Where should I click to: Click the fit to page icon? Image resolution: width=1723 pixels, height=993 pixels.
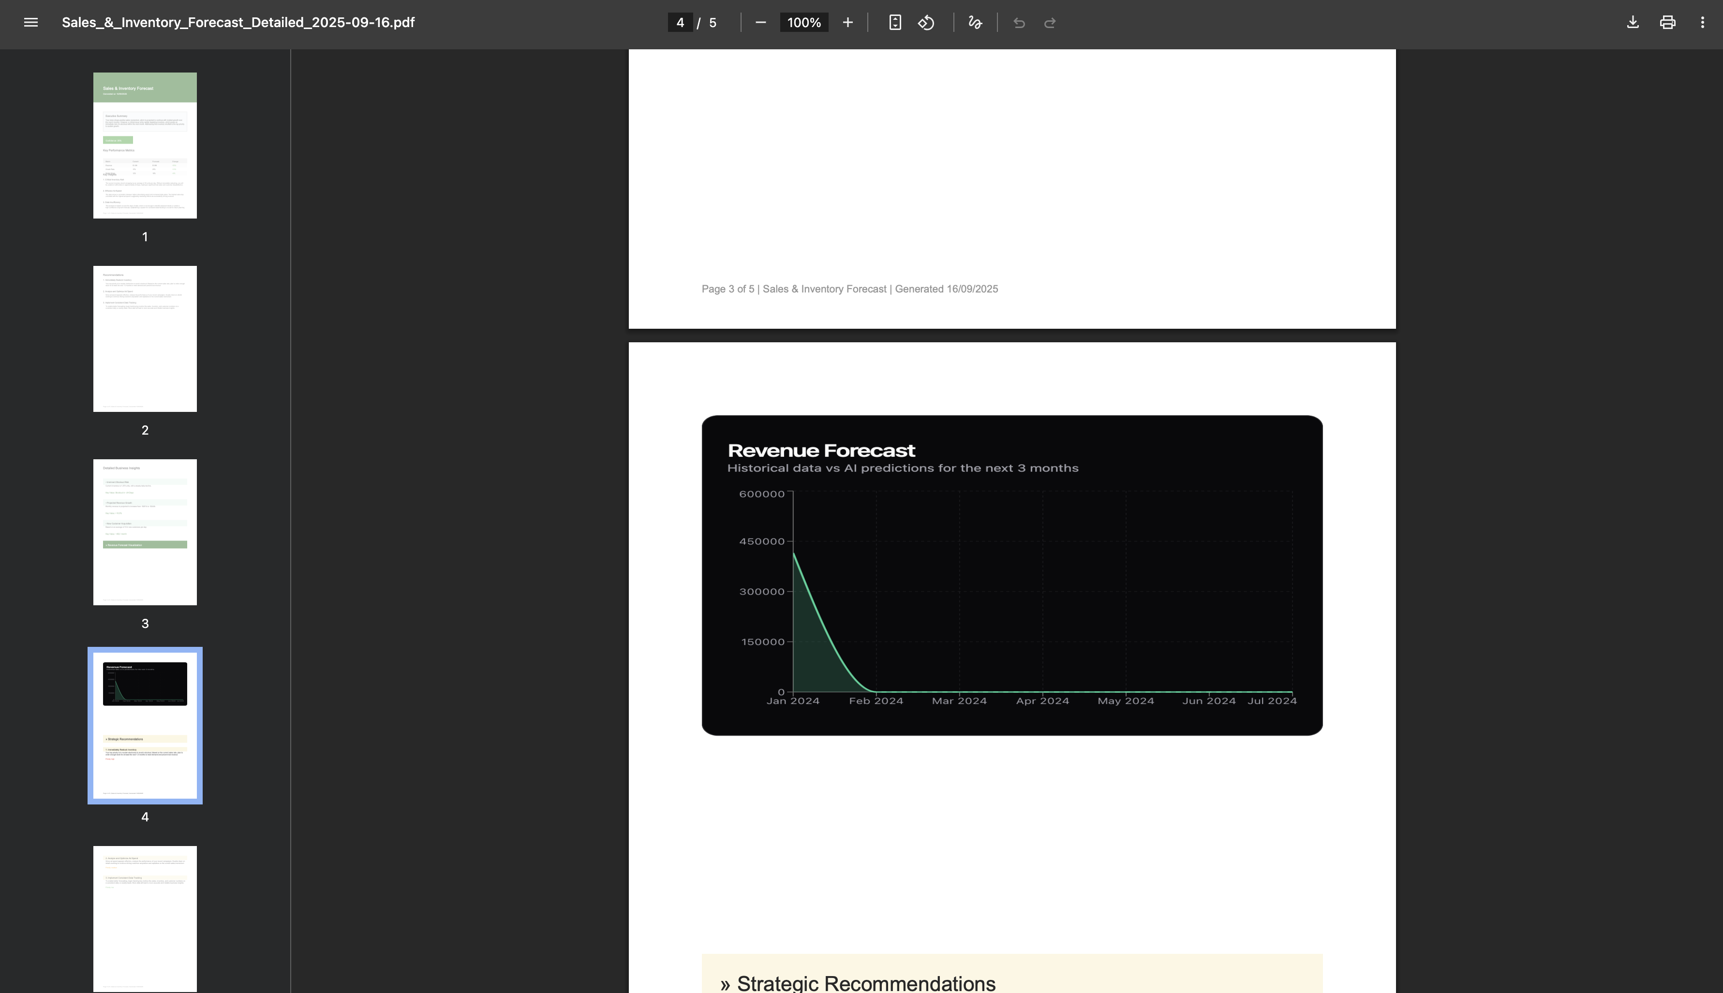[895, 23]
